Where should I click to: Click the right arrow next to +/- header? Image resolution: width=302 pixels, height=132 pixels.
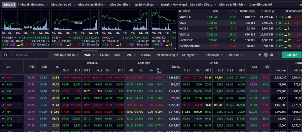point(235,11)
